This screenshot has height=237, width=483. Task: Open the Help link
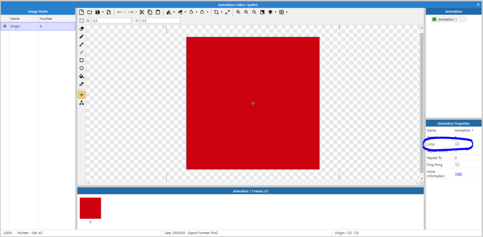tap(458, 174)
